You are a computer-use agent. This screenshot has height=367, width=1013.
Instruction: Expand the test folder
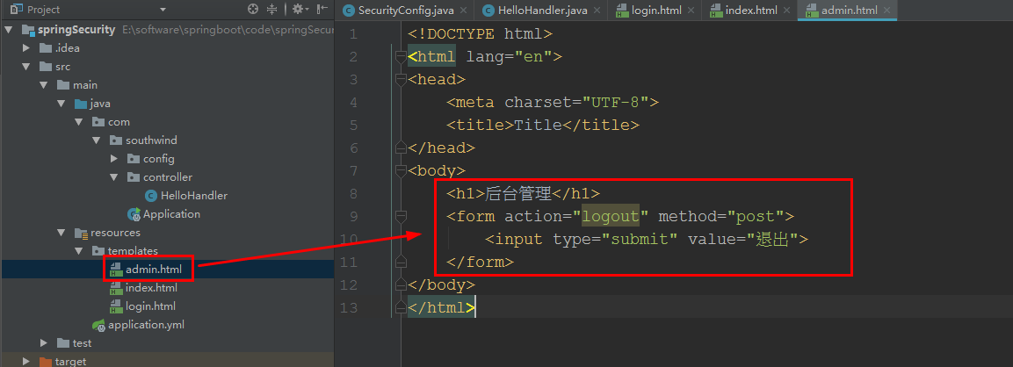[x=43, y=343]
